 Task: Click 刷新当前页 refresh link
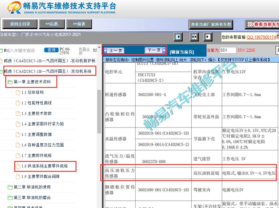point(182,52)
